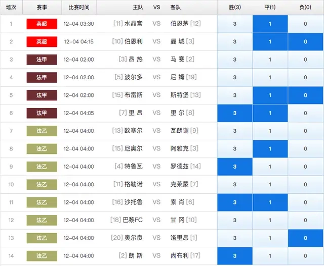Select win (3) for 欧塞尔 vs 瓦朗谢
The image size is (324, 266).
pyautogui.click(x=235, y=131)
